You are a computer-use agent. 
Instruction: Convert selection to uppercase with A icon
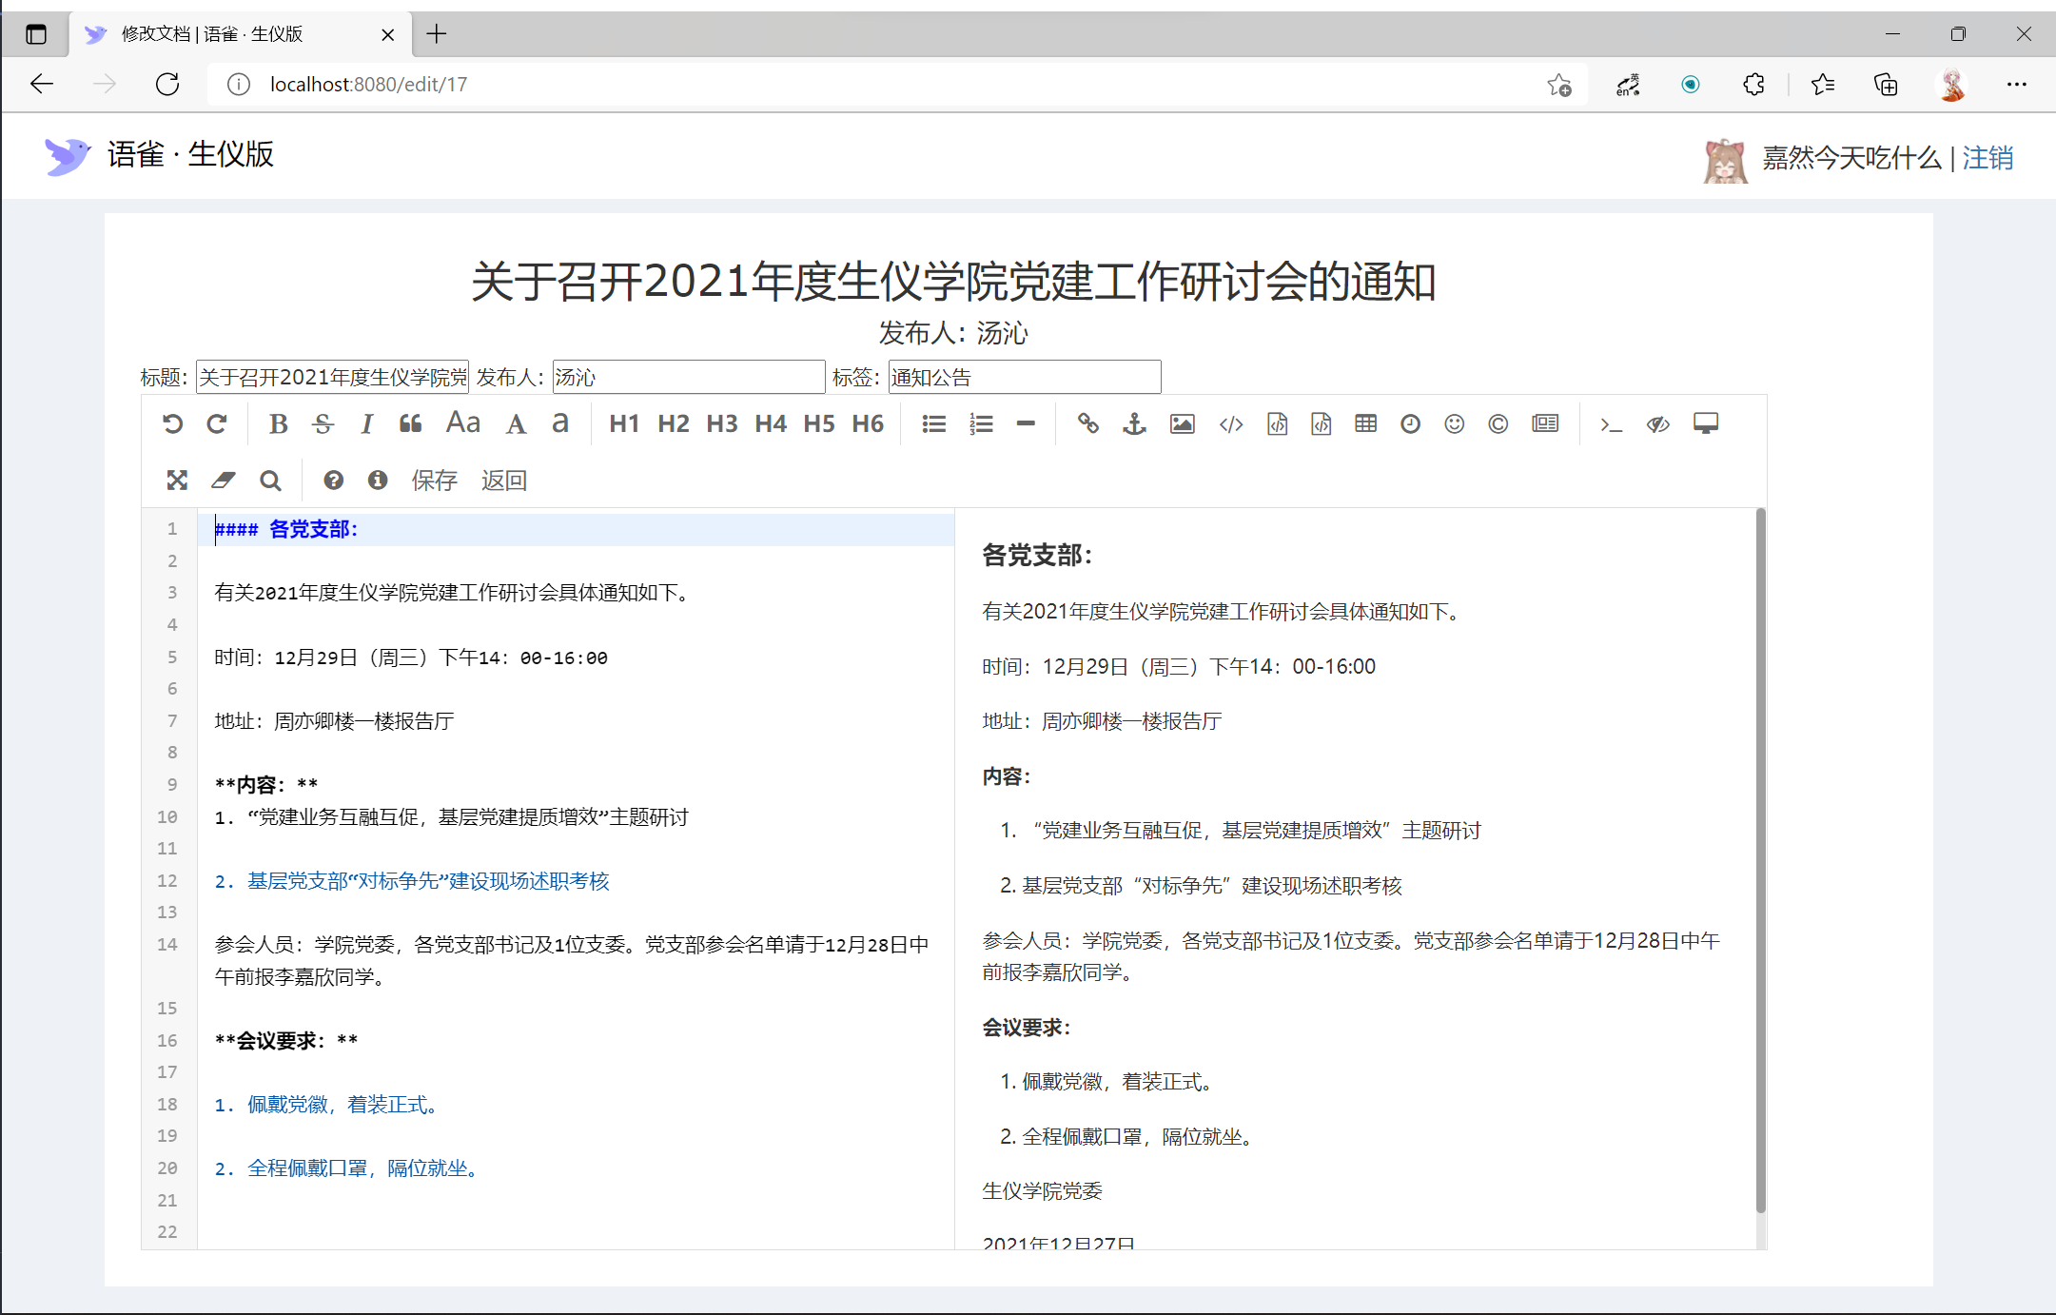pyautogui.click(x=516, y=424)
